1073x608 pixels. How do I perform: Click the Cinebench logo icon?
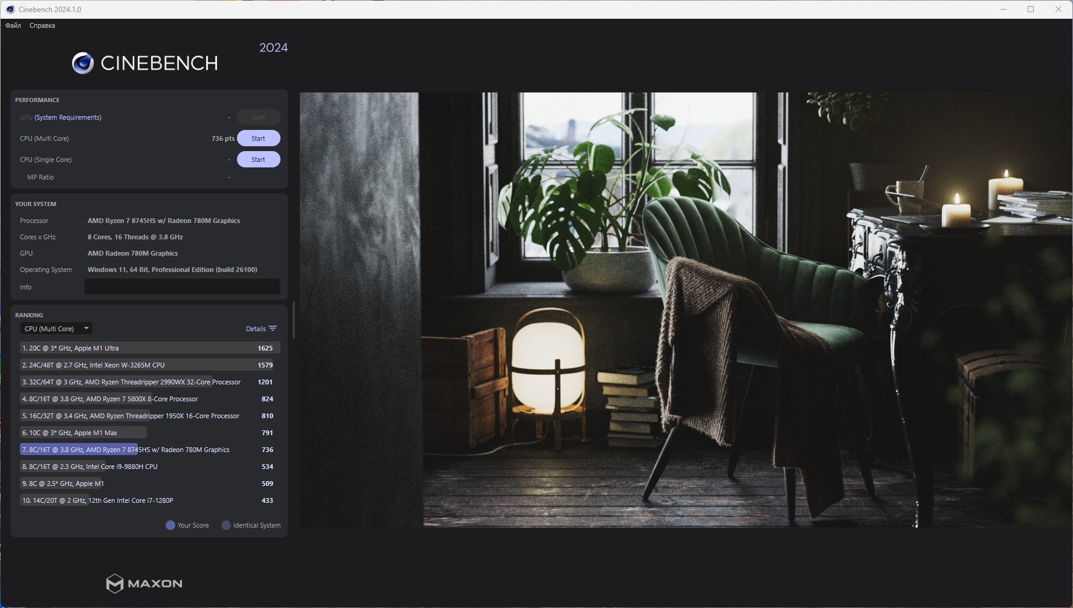tap(83, 63)
